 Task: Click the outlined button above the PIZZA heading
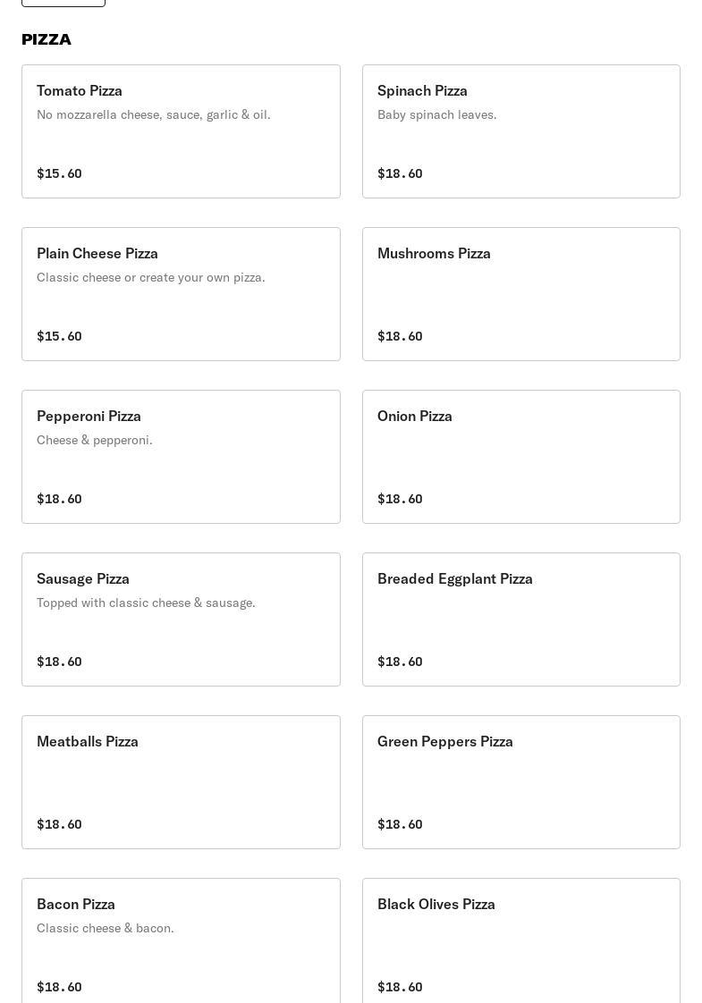63,3
